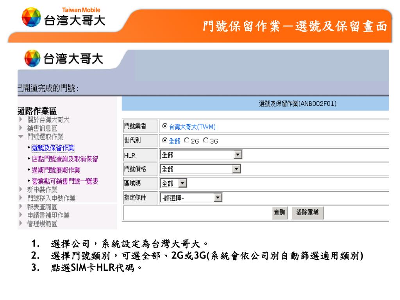Screen dimensions: 400x300
Task: Click the 查詢 button
Action: pos(280,212)
